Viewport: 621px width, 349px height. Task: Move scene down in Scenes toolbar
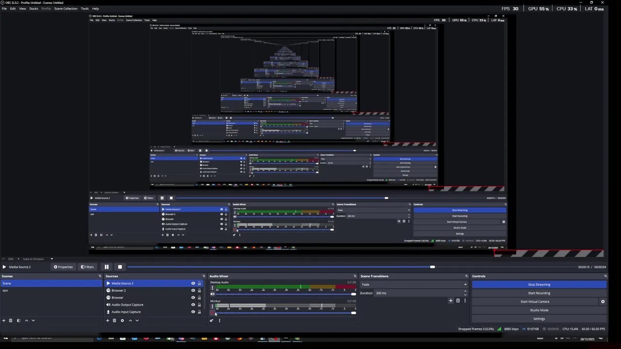[x=33, y=320]
